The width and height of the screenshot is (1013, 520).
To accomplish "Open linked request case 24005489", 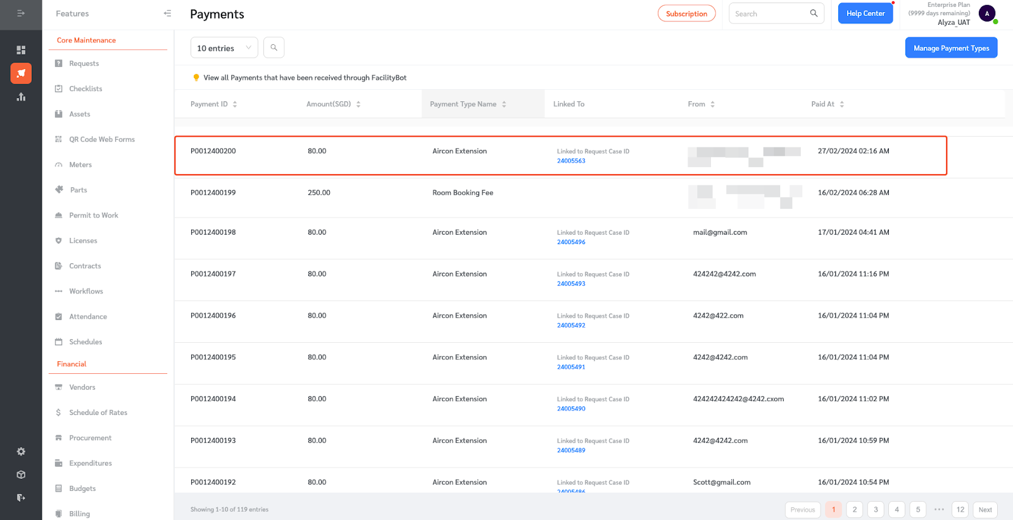I will point(571,450).
